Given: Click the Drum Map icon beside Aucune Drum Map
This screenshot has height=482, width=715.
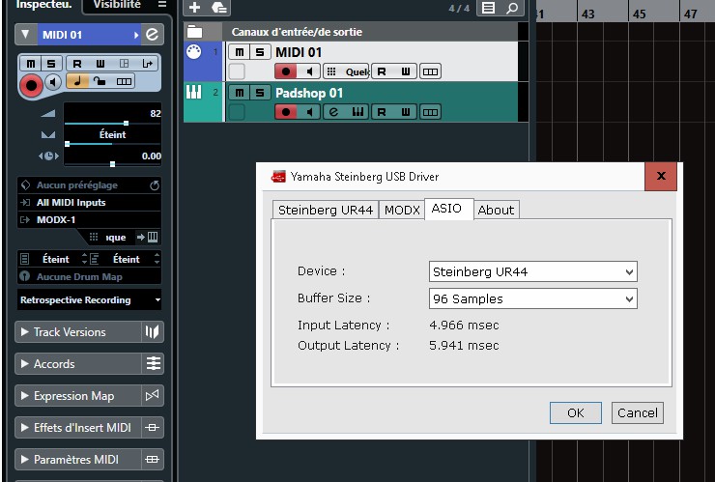Looking at the screenshot, I should pos(24,276).
